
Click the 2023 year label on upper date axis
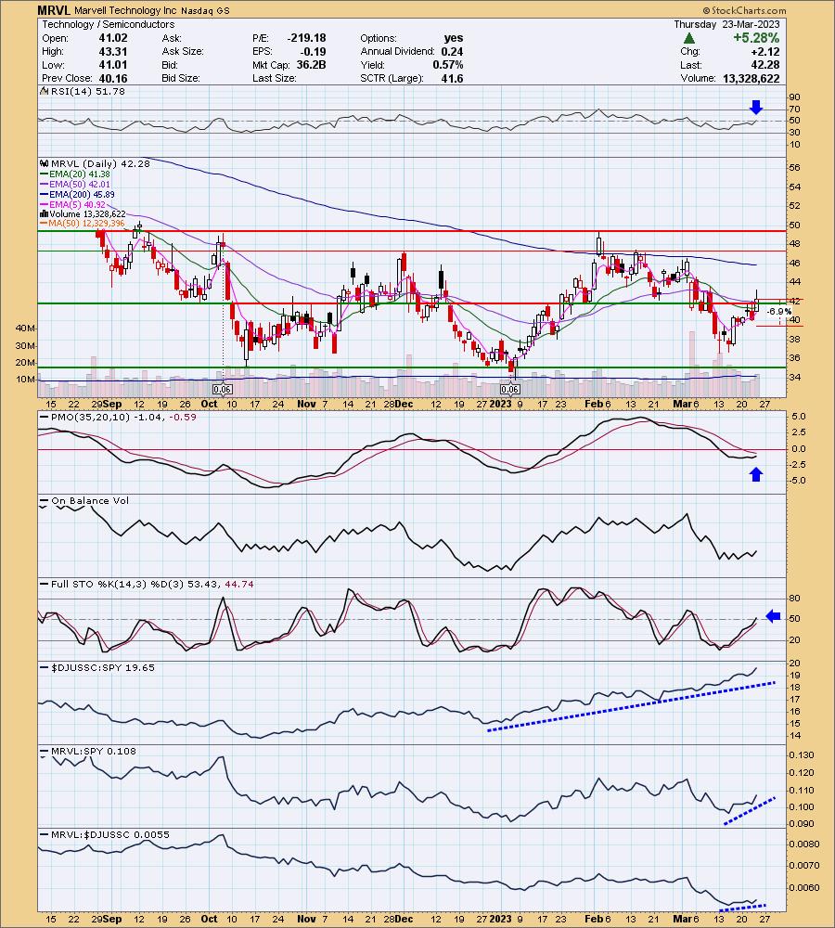coord(500,405)
